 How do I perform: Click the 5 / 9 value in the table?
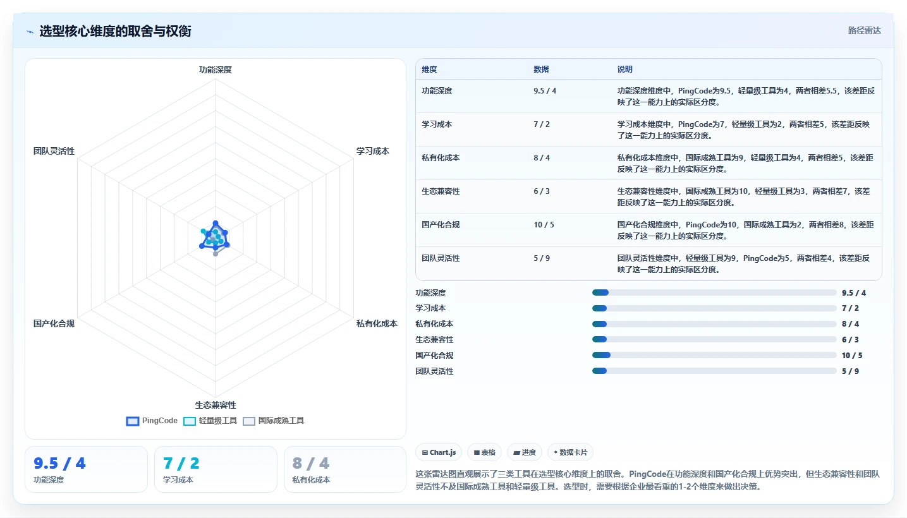coord(542,258)
